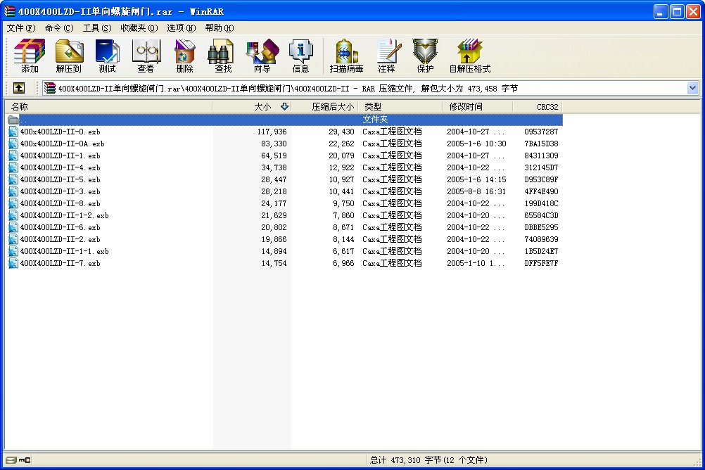Image resolution: width=705 pixels, height=470 pixels.
Task: Sort by Name (名称) column header
Action: (x=20, y=107)
